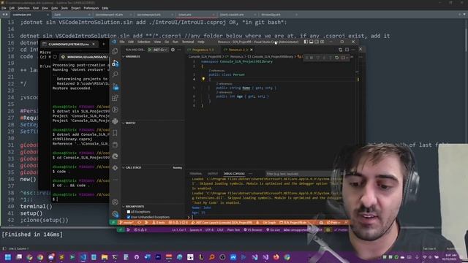Click the debug console REPL input line
Image resolution: width=468 pixels, height=263 pixels.
click(263, 218)
